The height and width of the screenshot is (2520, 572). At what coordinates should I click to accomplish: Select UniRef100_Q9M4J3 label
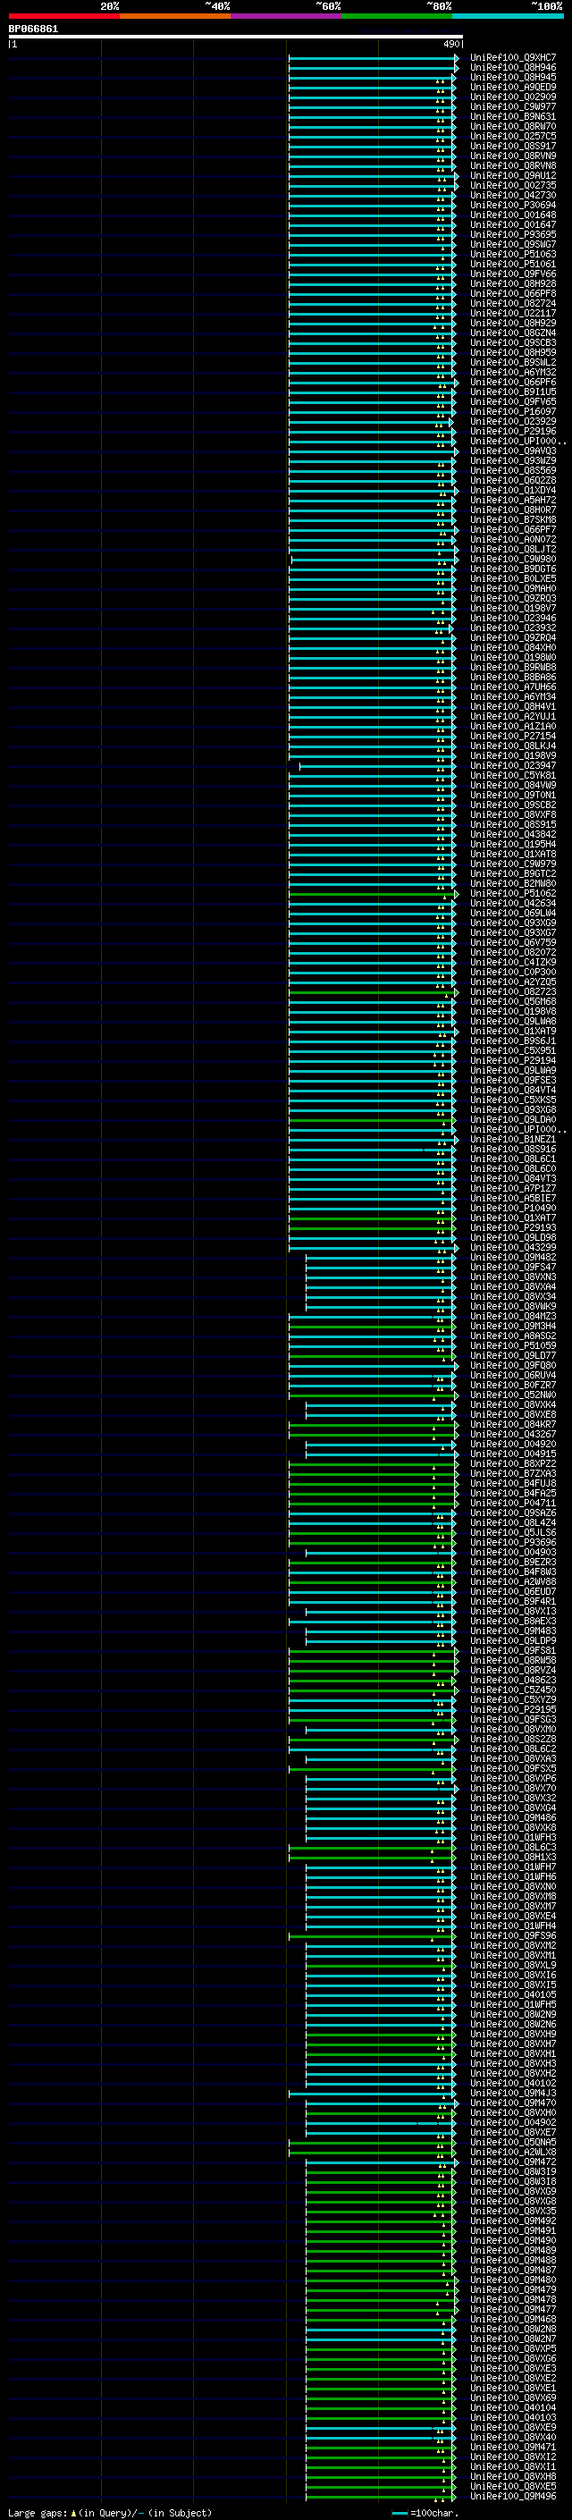513,2093
